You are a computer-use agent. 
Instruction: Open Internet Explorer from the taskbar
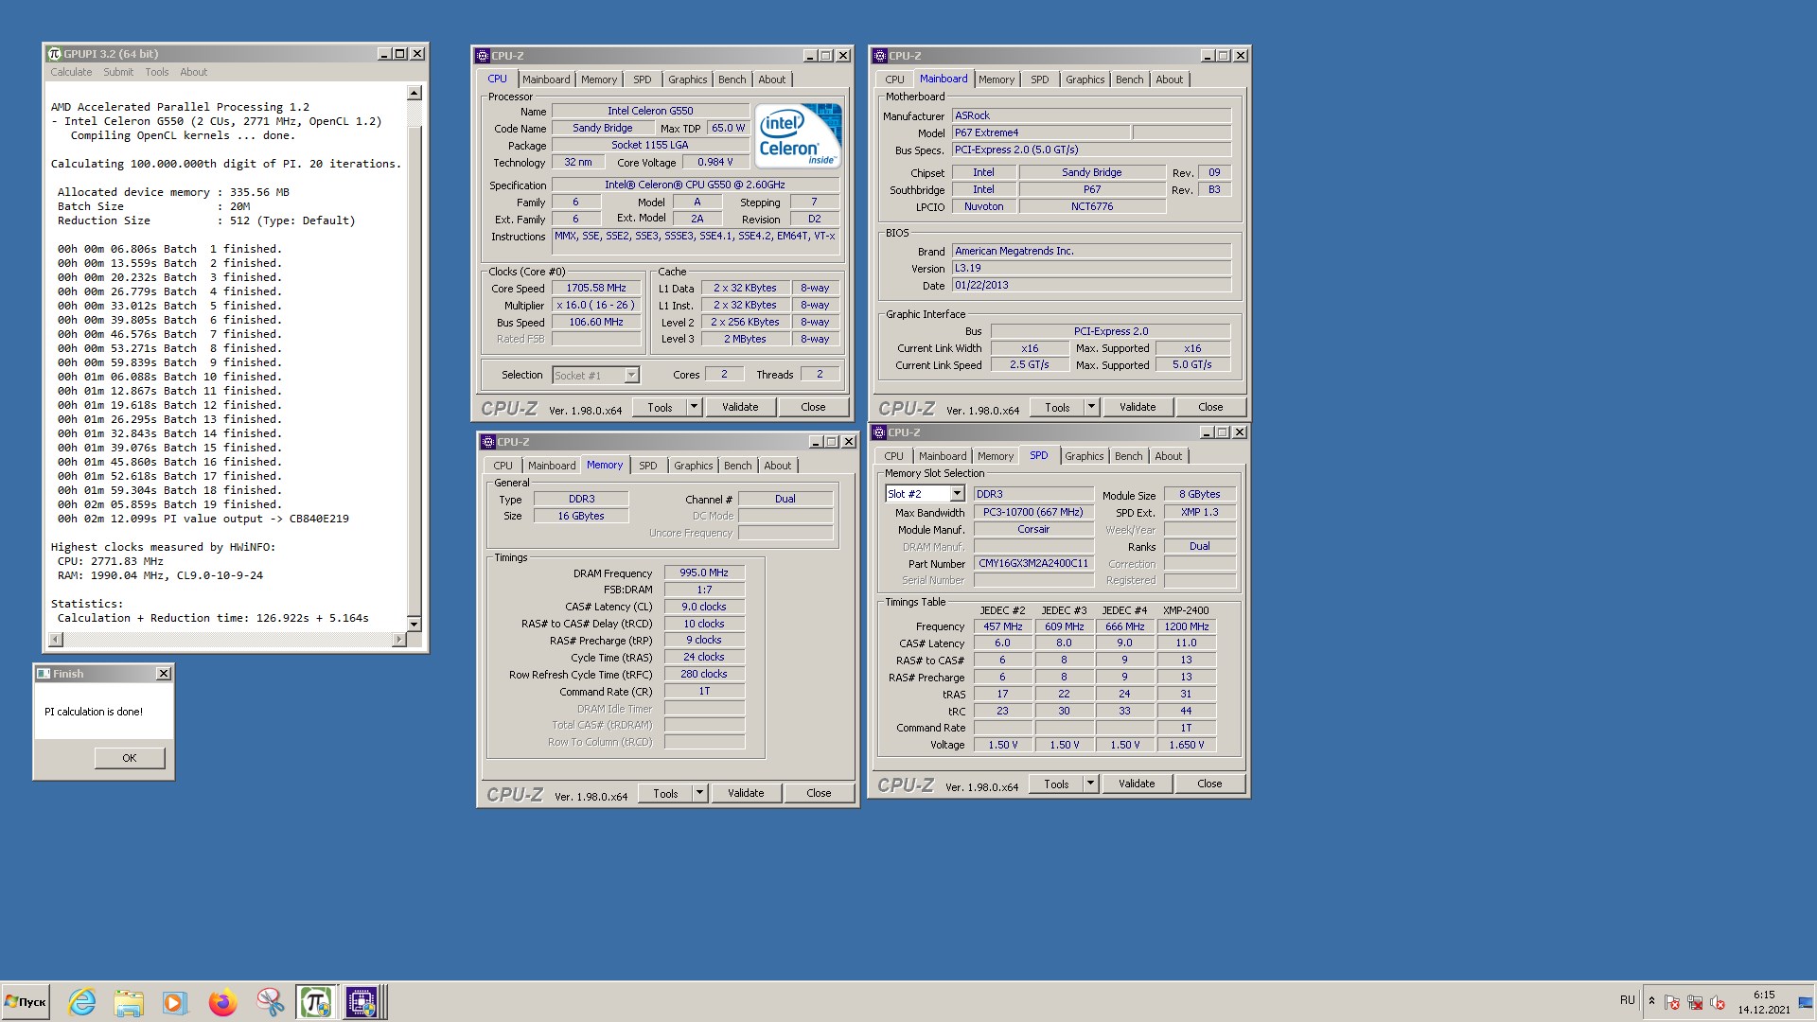click(x=82, y=1002)
